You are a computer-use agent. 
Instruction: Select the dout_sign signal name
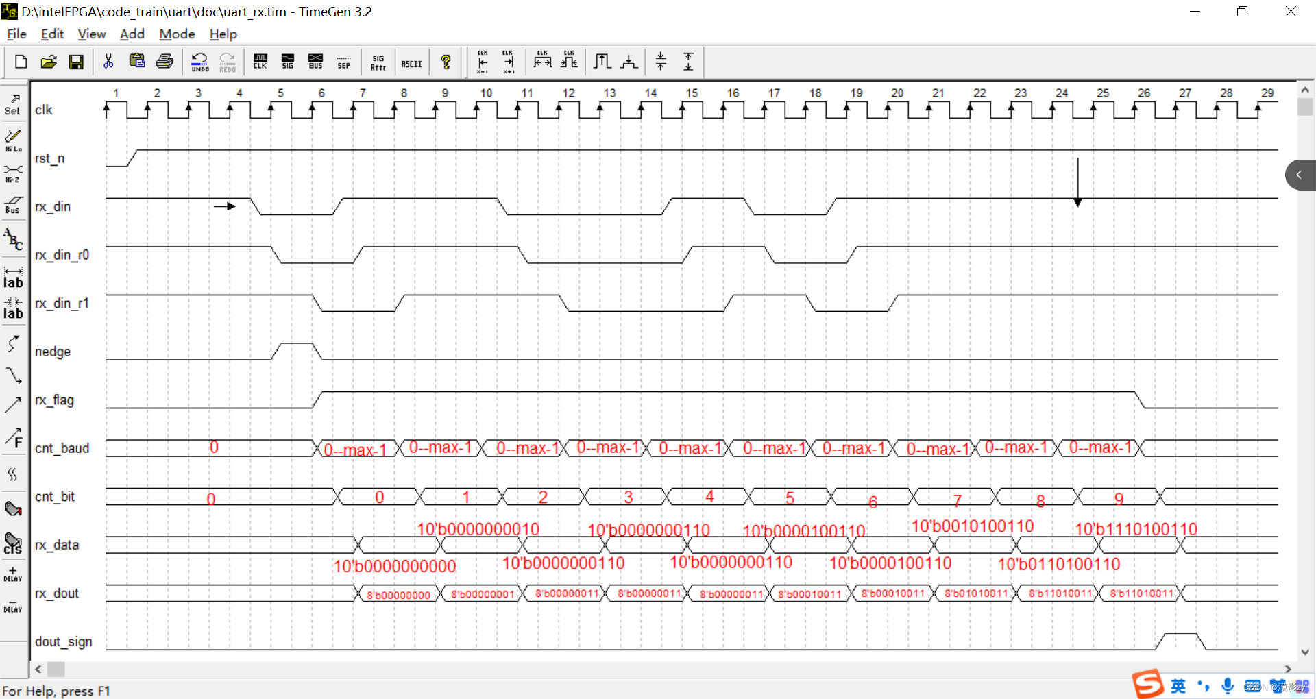coord(63,641)
